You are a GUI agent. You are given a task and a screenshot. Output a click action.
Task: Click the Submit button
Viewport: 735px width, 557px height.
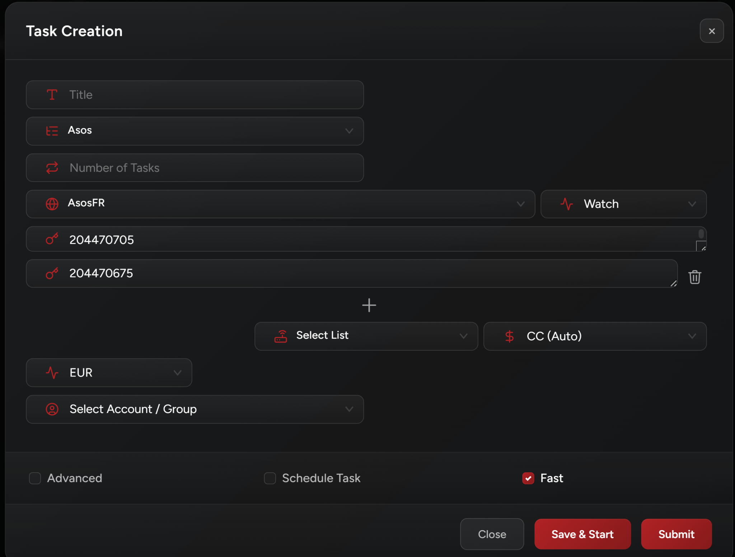(676, 534)
